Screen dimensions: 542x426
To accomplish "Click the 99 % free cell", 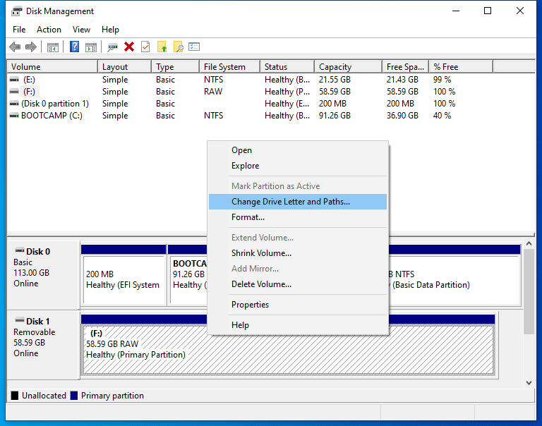I will (442, 80).
